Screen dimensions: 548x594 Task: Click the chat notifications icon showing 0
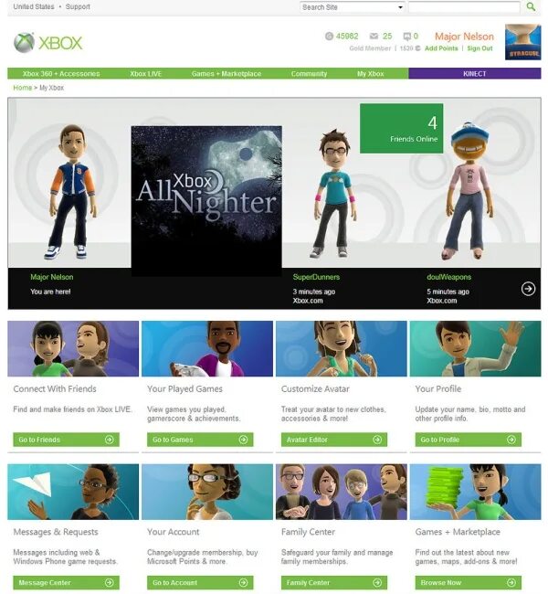tap(406, 37)
